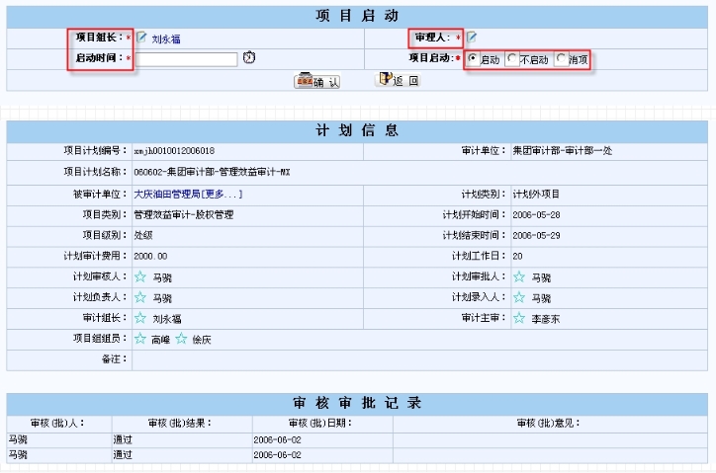Click the edit icon beside 审理人
This screenshot has width=716, height=473.
472,38
